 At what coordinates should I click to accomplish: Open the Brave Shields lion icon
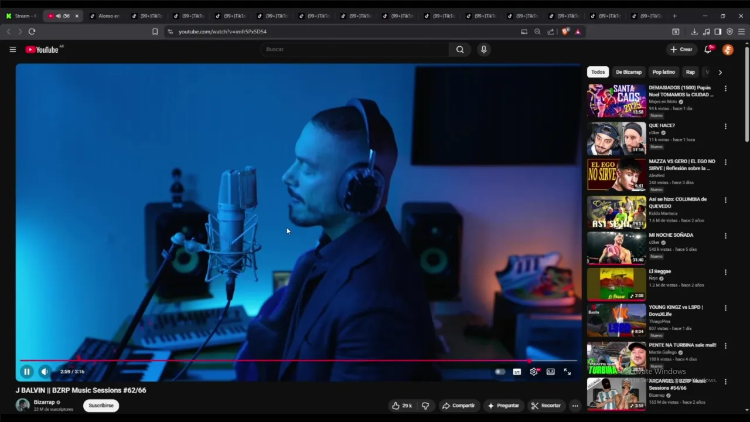pyautogui.click(x=565, y=32)
